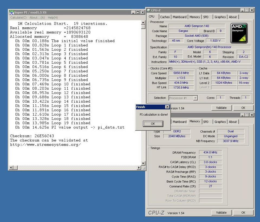Click the Command Rate value '2T'

(210, 186)
